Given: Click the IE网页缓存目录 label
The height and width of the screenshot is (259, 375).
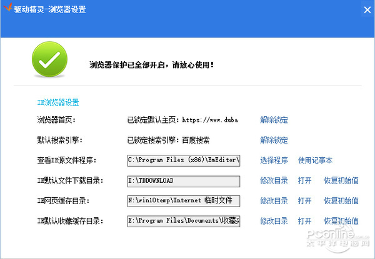Looking at the screenshot, I should 63,201.
